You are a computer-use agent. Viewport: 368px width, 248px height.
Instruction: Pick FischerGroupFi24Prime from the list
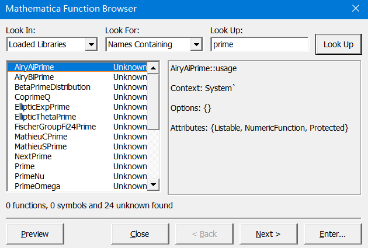(x=55, y=127)
